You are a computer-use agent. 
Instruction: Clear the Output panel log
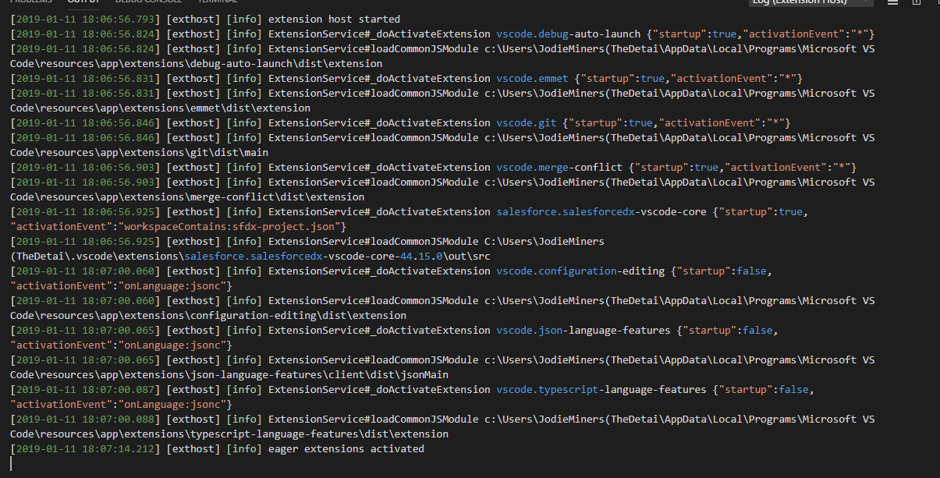pyautogui.click(x=892, y=2)
